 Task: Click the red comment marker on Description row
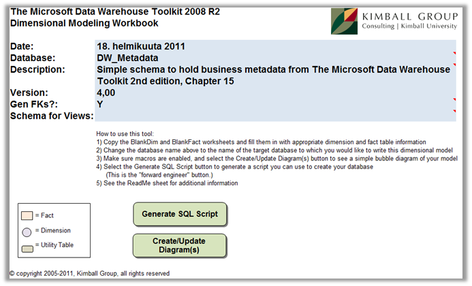(454, 66)
